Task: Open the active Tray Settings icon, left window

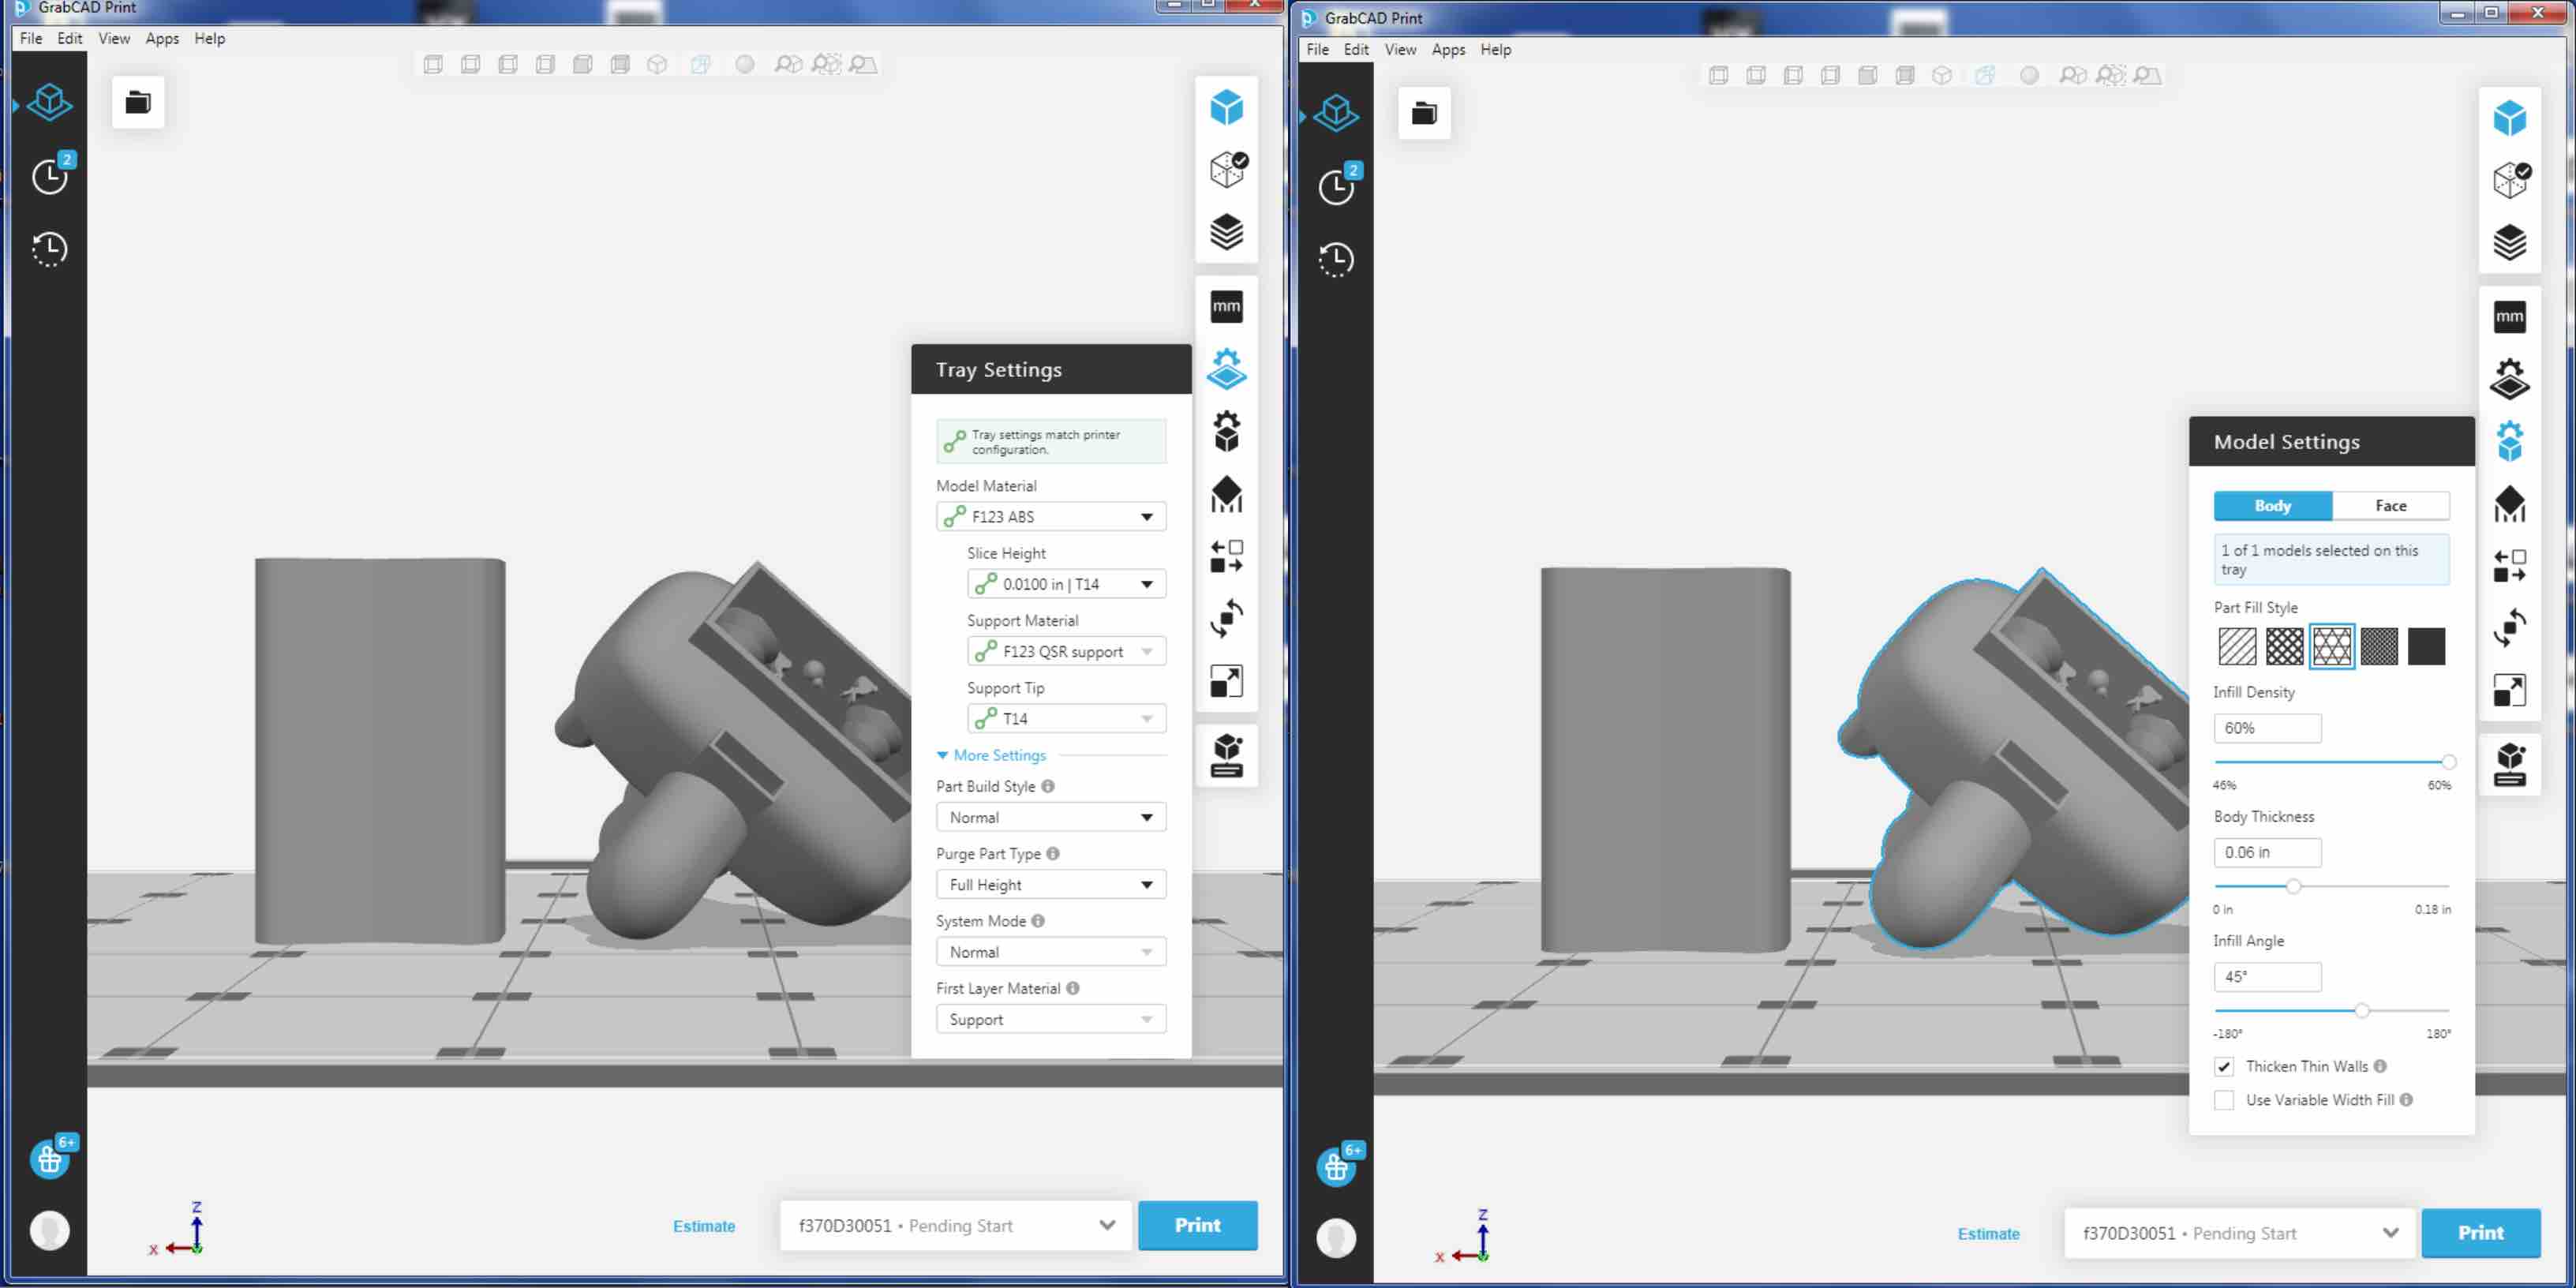Action: [x=1226, y=369]
